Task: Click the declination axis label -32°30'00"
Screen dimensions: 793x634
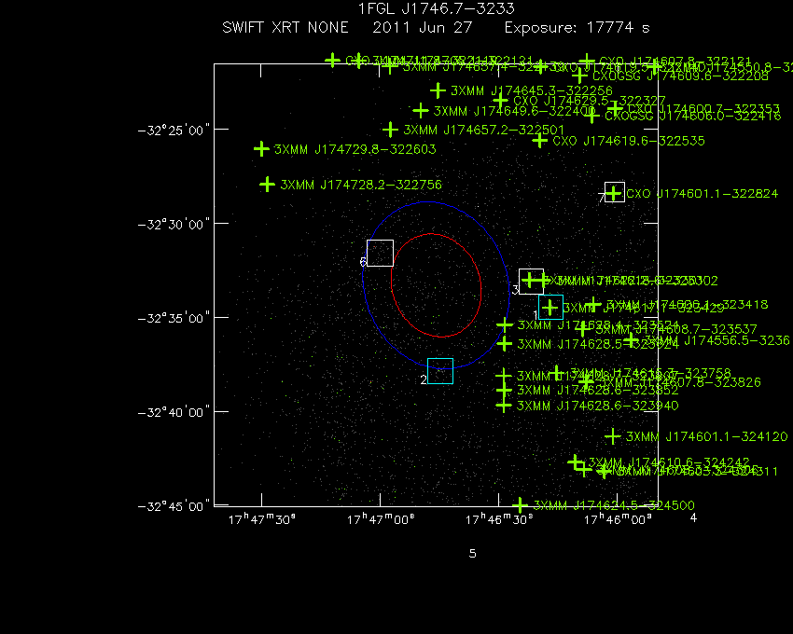Action: tap(174, 225)
